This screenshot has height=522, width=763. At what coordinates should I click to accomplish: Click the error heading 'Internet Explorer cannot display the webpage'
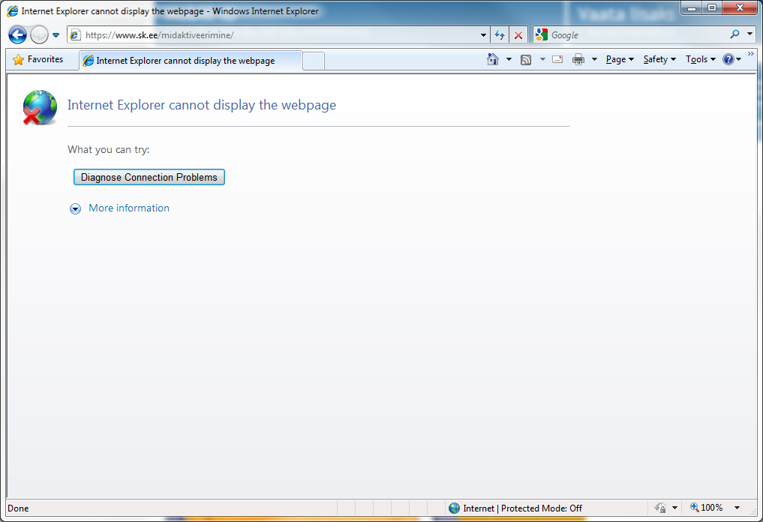coord(202,105)
